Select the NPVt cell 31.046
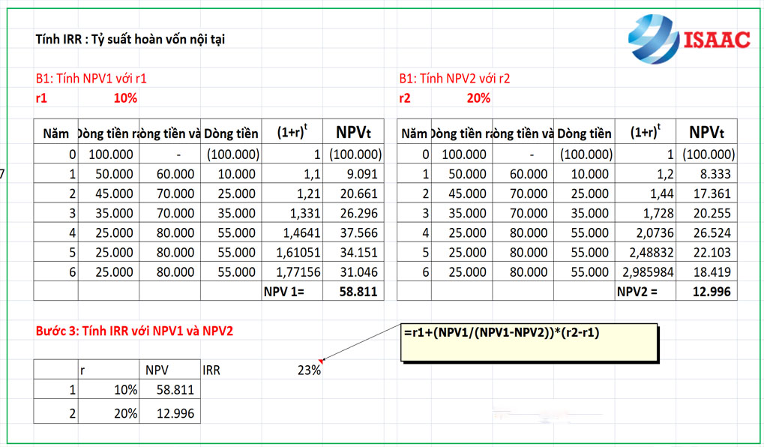Screen dimensions: 764x447 [353, 271]
